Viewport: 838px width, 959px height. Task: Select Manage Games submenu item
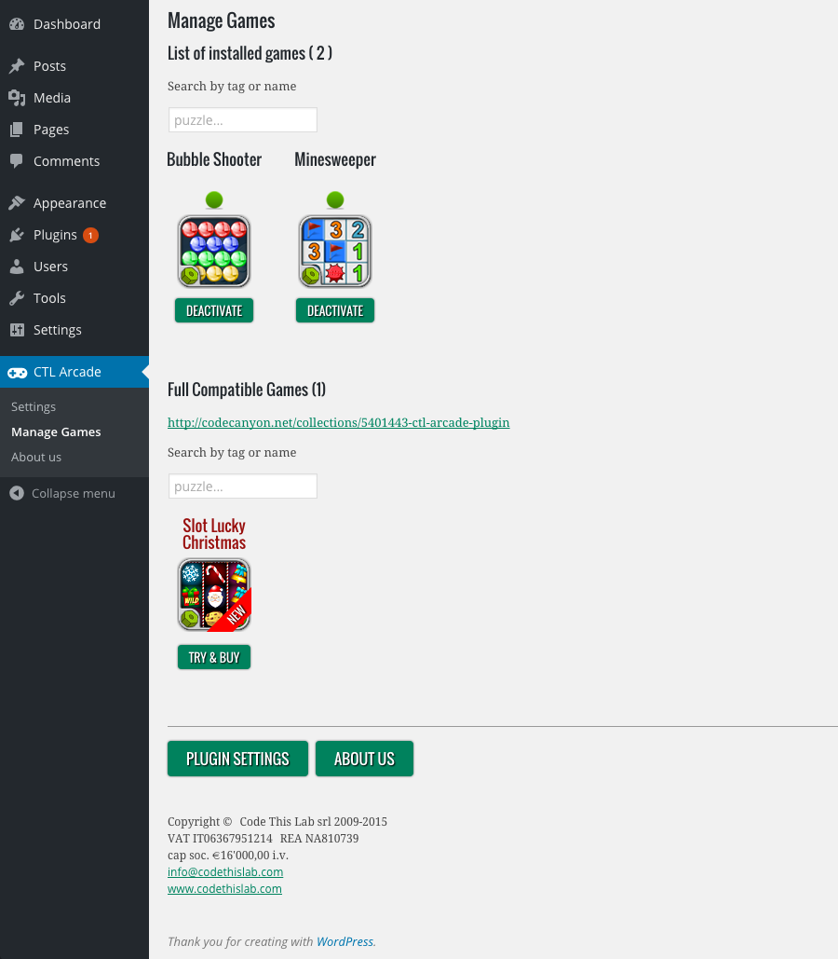point(56,432)
